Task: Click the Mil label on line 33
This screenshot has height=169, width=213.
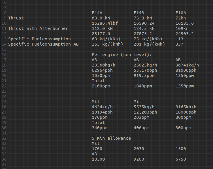Action: (x=96, y=143)
